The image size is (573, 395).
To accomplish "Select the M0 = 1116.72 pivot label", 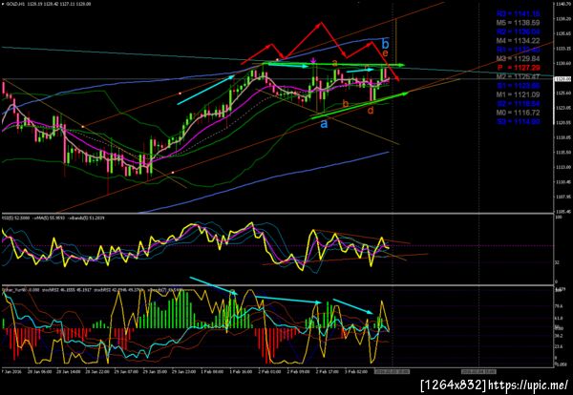I will 518,113.
